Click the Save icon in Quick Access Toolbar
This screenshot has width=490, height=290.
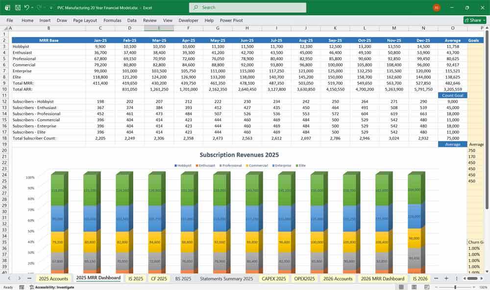[x=18, y=7]
